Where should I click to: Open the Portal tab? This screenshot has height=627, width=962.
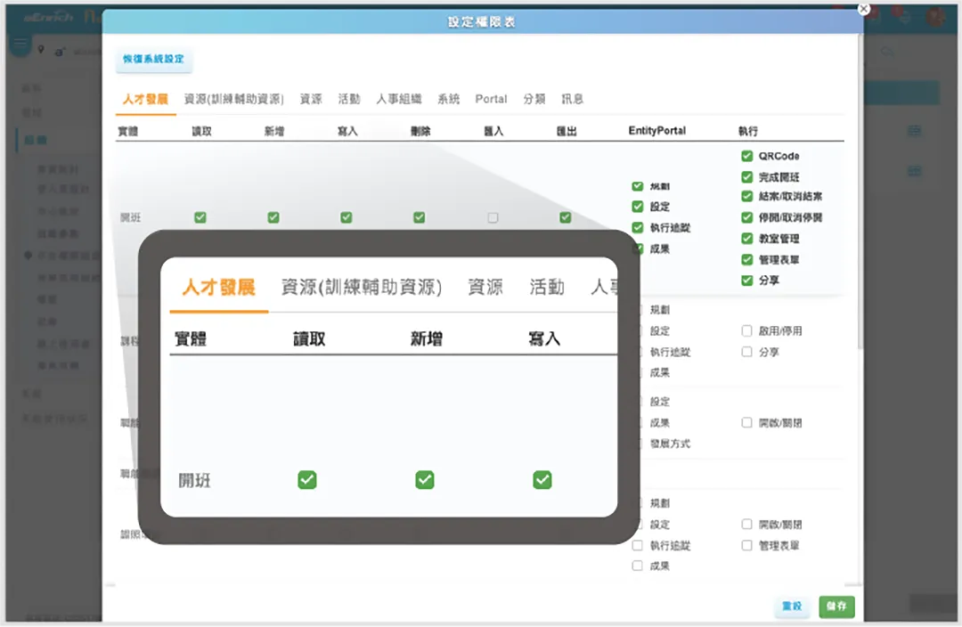coord(491,99)
